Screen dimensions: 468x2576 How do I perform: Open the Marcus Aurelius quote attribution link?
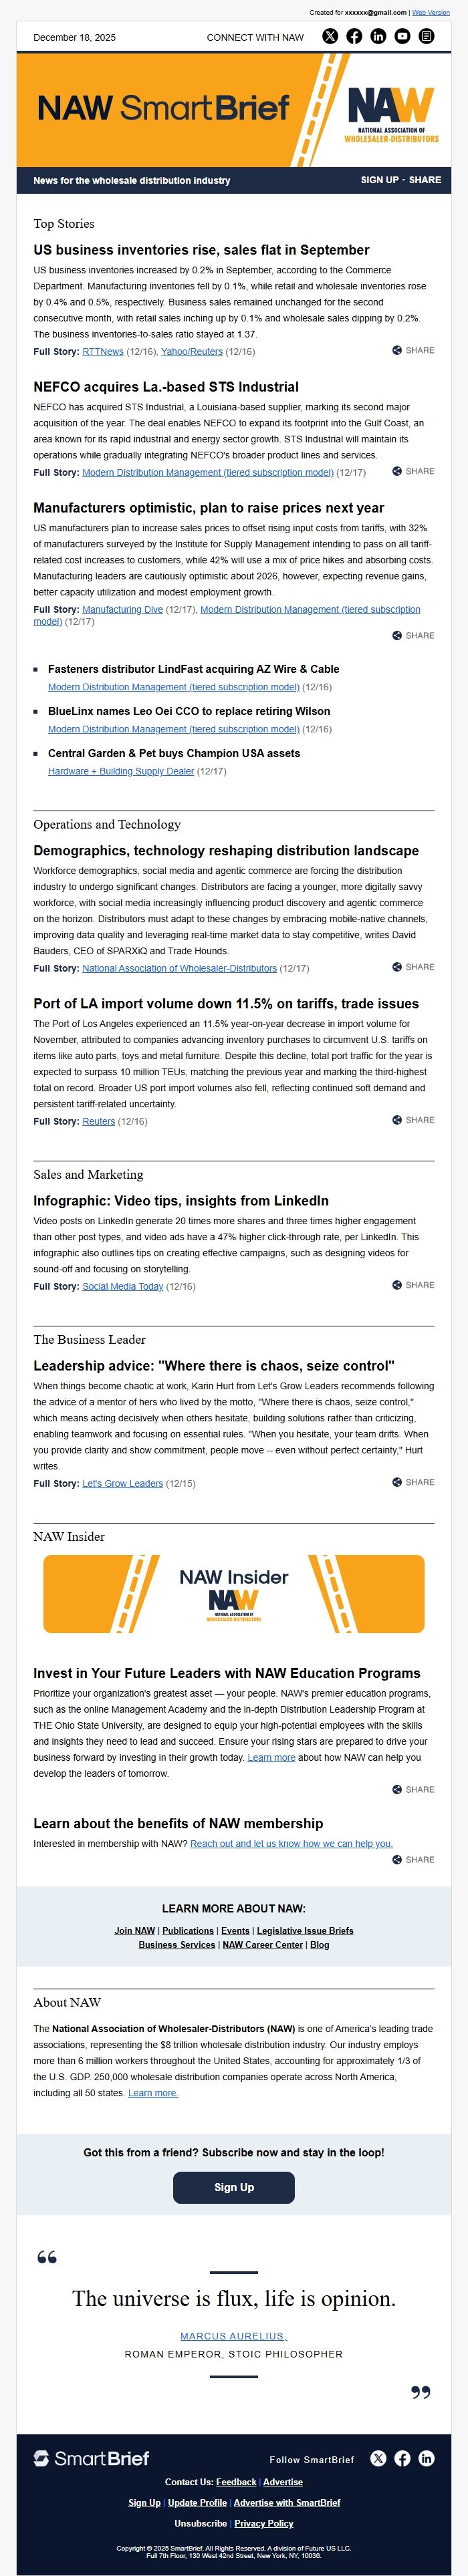234,2336
